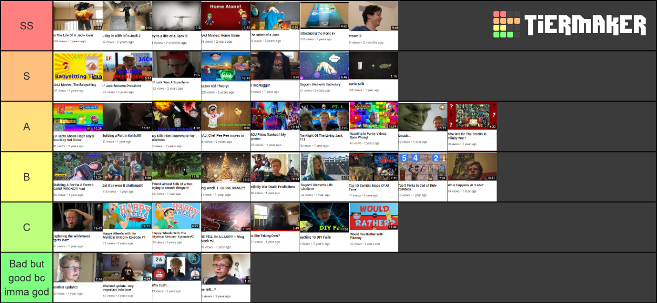Viewport: 657px width, 303px height.
Task: Open '23 Facts About Clash Royal' video
Action: pos(78,126)
